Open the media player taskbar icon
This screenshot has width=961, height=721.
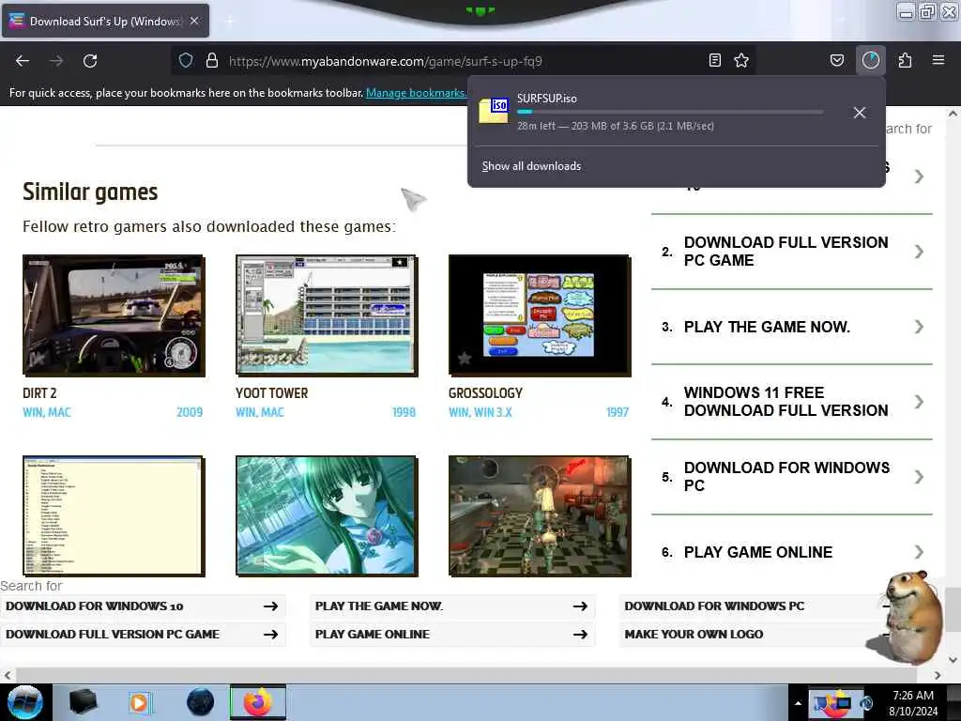click(140, 702)
